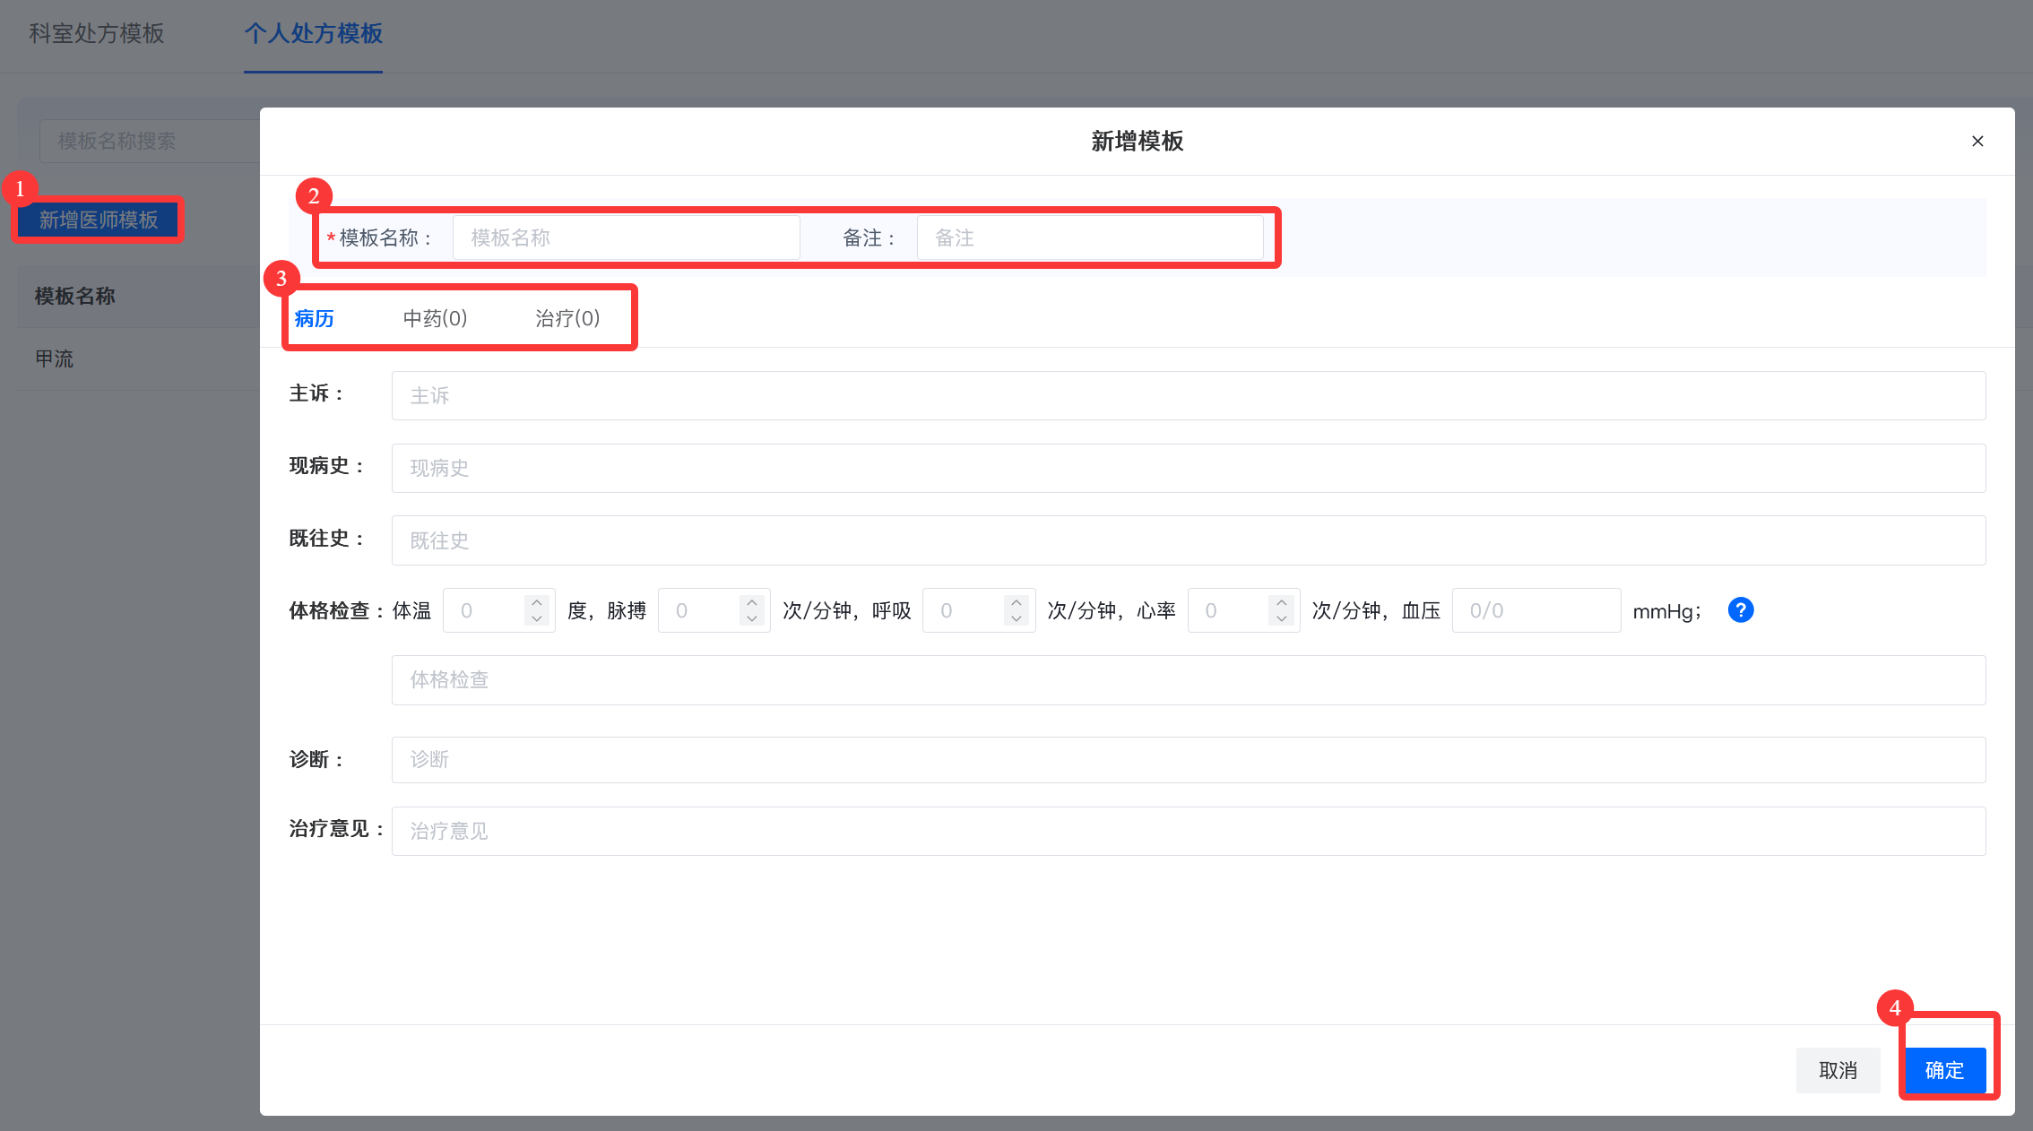Switch to the 中药(0) tab

coord(435,318)
